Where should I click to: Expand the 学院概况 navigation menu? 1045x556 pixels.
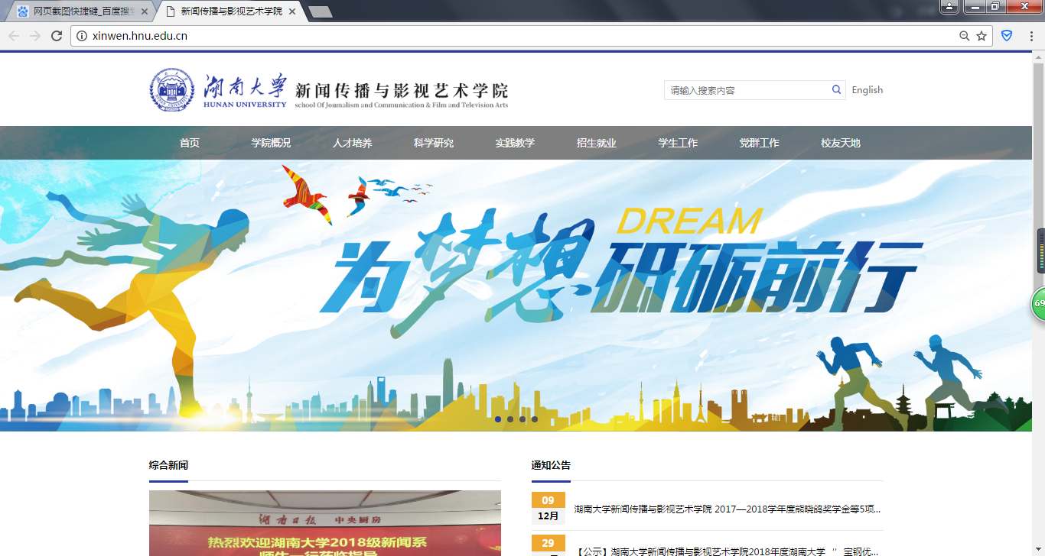tap(271, 143)
